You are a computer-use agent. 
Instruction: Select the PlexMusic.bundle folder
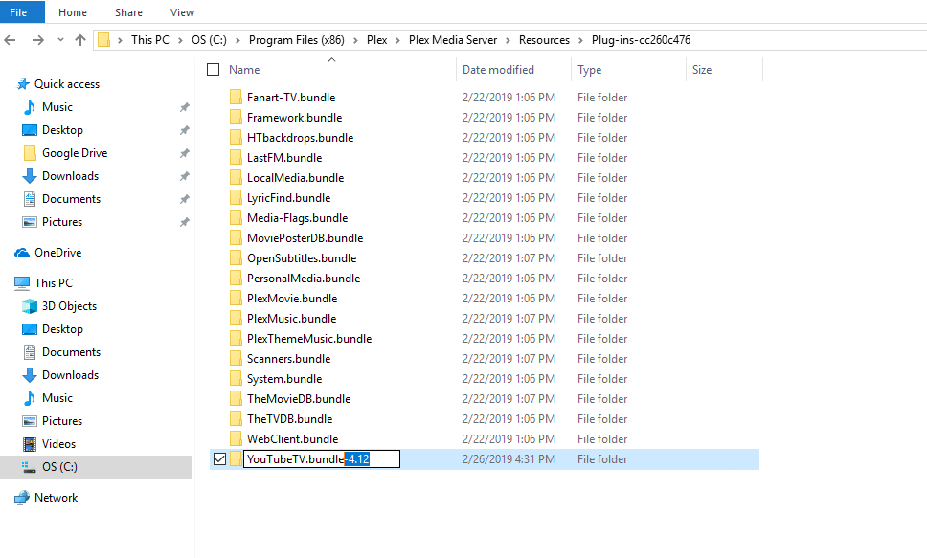point(291,319)
